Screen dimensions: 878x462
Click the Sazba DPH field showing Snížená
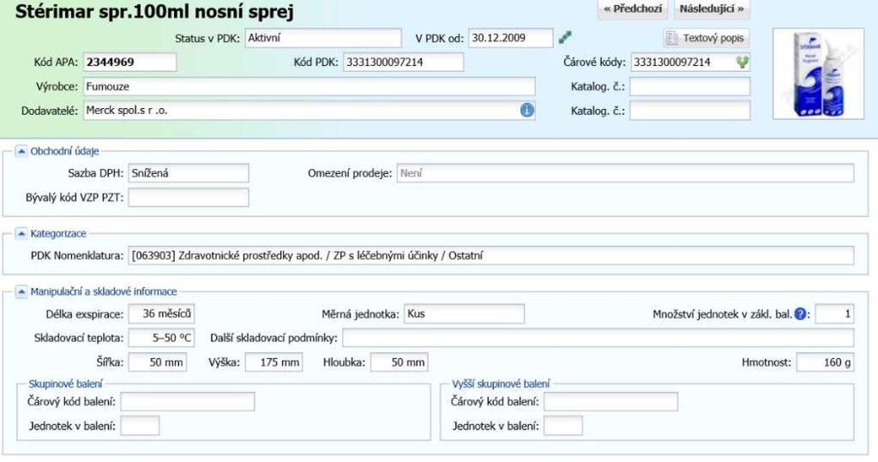(x=188, y=173)
